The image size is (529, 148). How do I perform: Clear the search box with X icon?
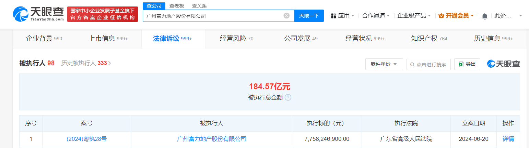(x=286, y=16)
